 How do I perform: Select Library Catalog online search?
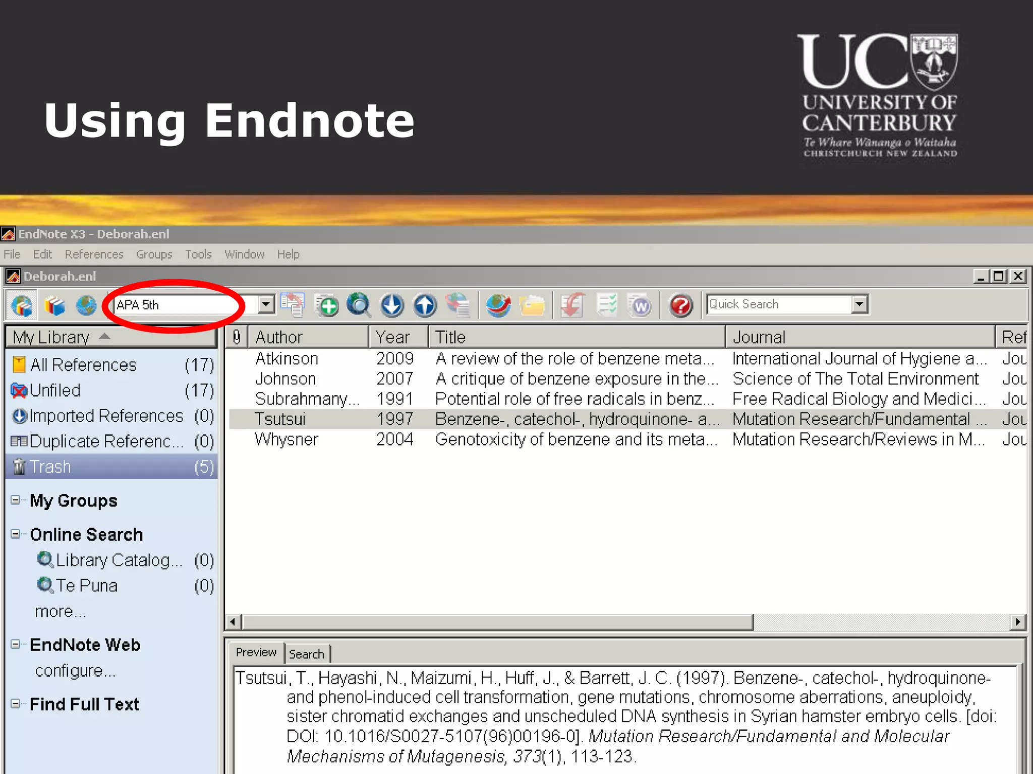pos(125,560)
